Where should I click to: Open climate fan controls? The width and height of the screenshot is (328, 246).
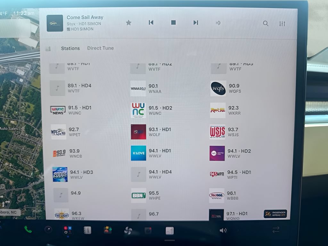[128, 231]
